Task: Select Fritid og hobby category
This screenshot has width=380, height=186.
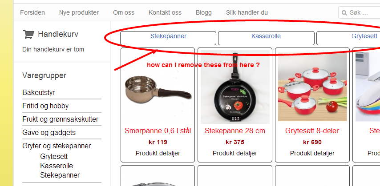Action: click(x=45, y=106)
